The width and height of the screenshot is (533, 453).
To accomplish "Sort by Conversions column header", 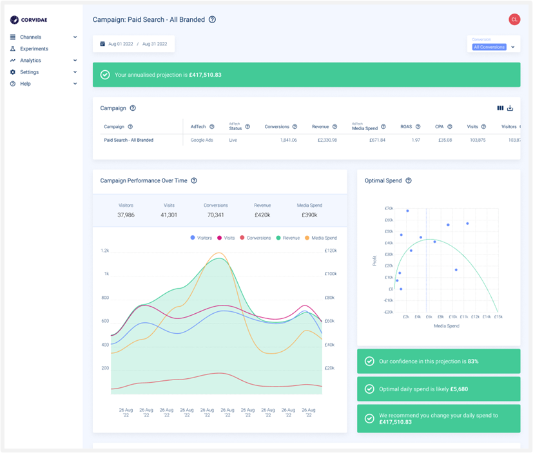I will (x=276, y=127).
